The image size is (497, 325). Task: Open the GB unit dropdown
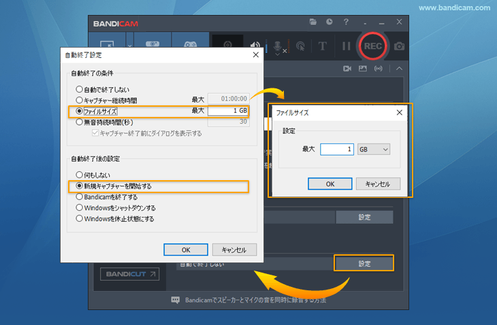(x=374, y=149)
